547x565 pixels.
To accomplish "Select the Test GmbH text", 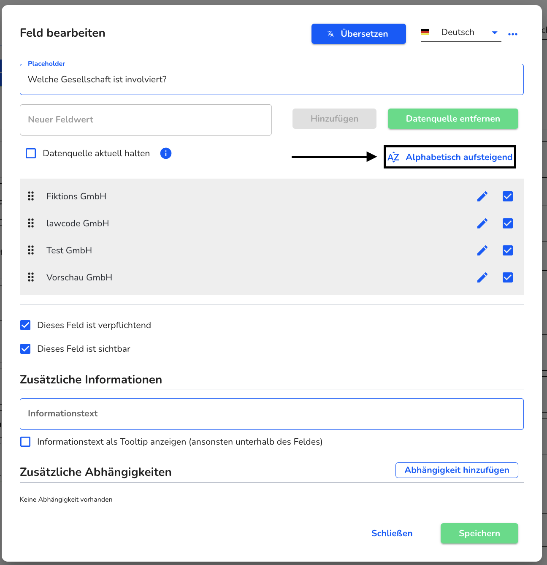I will (x=69, y=250).
